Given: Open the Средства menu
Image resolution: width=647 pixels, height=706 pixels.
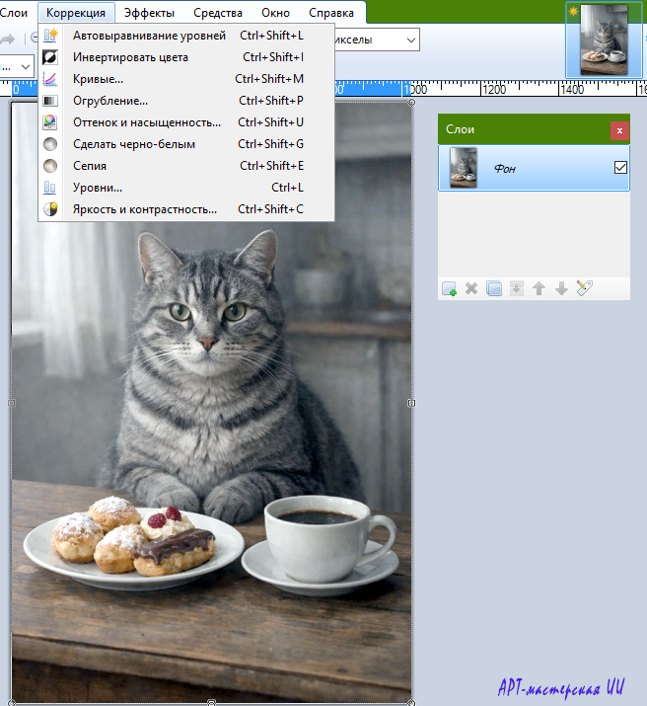Looking at the screenshot, I should pos(218,13).
